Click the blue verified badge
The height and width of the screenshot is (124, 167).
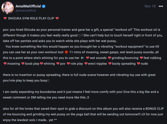44,6
